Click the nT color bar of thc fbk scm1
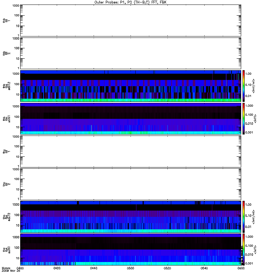261x278 pixels. pyautogui.click(x=244, y=250)
